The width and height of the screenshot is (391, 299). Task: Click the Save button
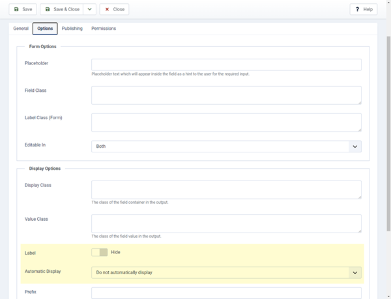coord(22,9)
